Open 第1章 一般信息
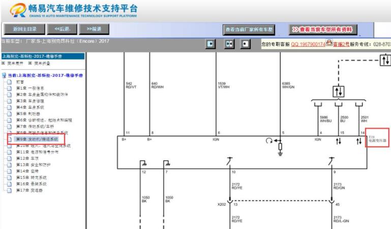Screen dimensions: 391x229 30,88
